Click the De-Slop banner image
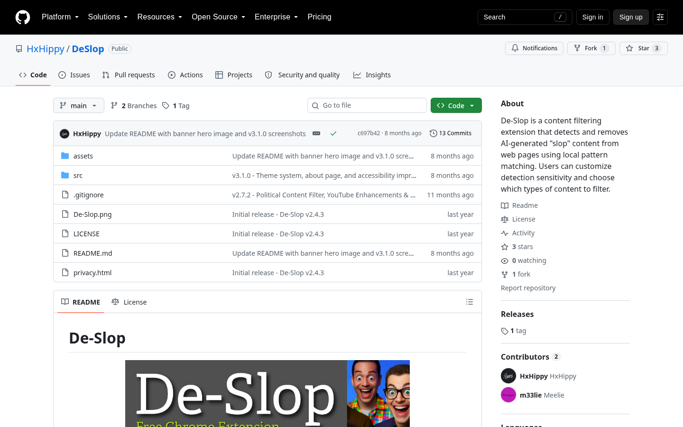This screenshot has width=683, height=427. (268, 393)
